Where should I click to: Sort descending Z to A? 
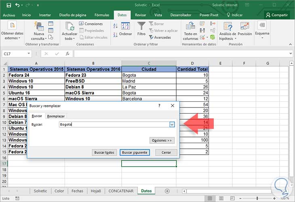click(x=116, y=35)
